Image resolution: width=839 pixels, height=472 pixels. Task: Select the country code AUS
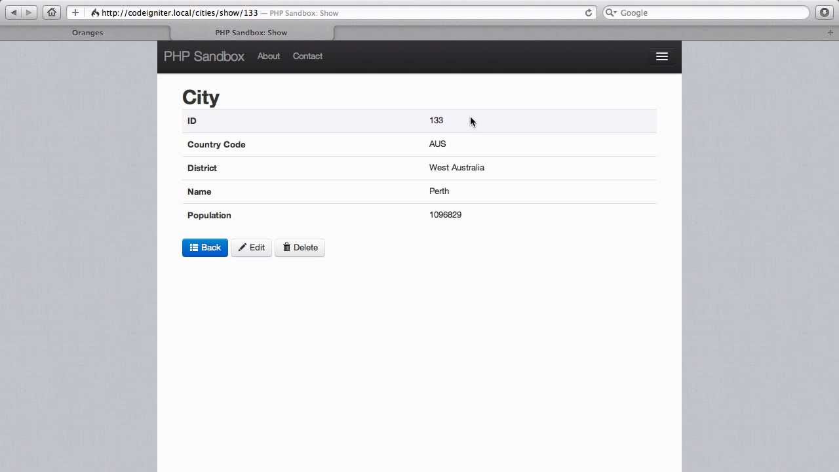coord(437,144)
